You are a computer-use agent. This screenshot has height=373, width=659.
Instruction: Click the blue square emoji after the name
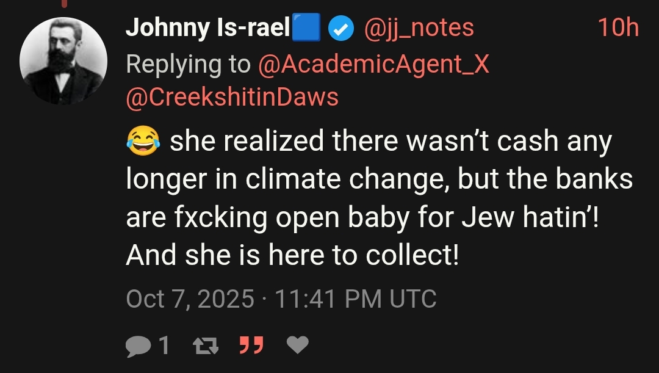click(x=306, y=27)
